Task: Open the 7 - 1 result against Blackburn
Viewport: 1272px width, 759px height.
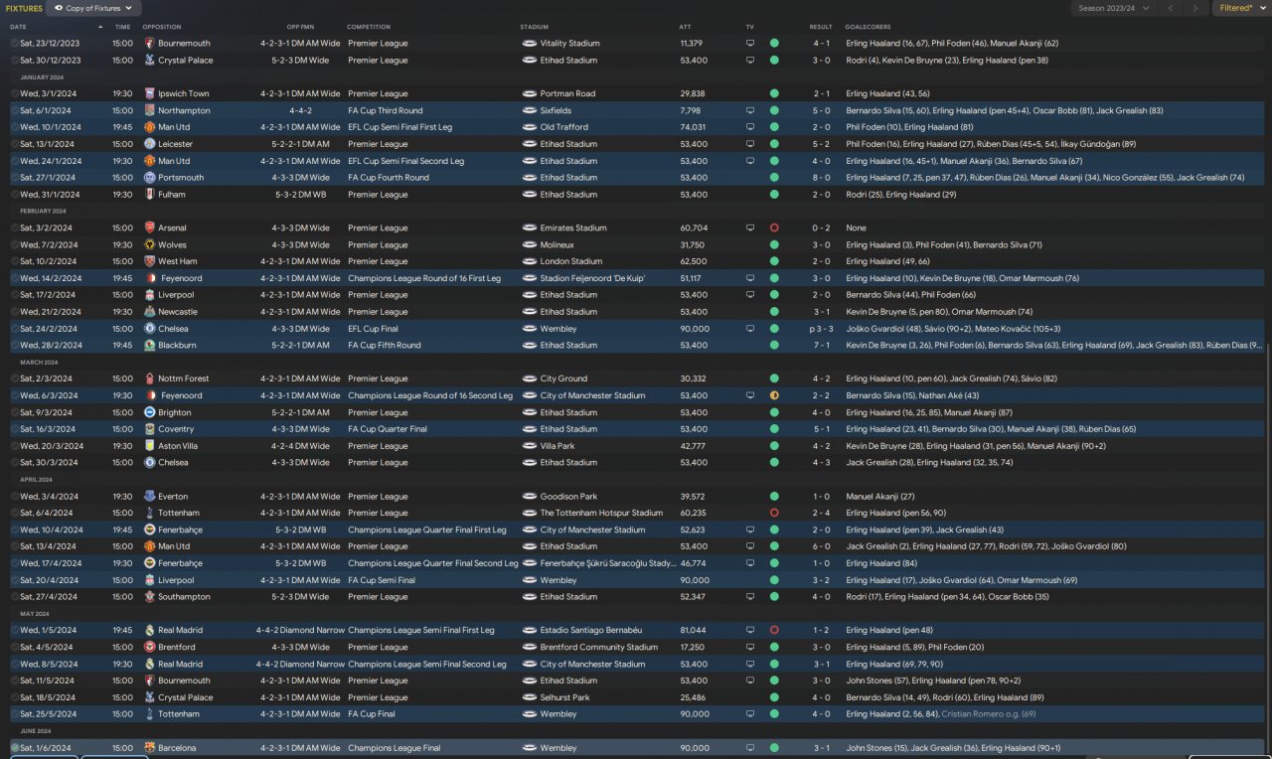Action: point(821,345)
